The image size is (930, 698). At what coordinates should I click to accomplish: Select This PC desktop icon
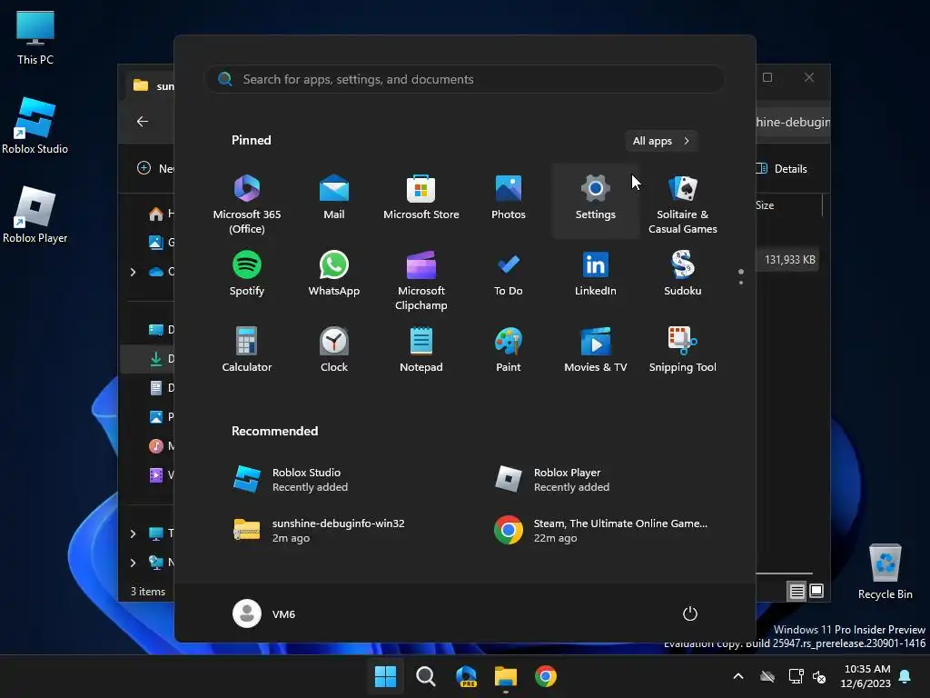coord(35,37)
